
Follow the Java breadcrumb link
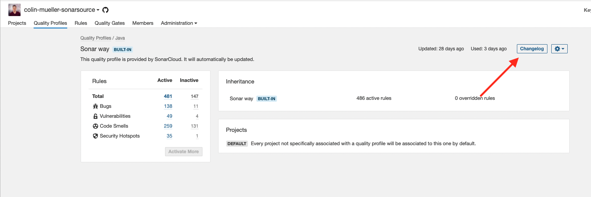click(120, 38)
